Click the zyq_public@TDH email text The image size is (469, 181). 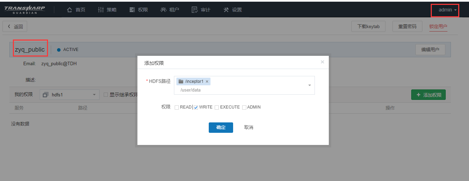point(59,64)
